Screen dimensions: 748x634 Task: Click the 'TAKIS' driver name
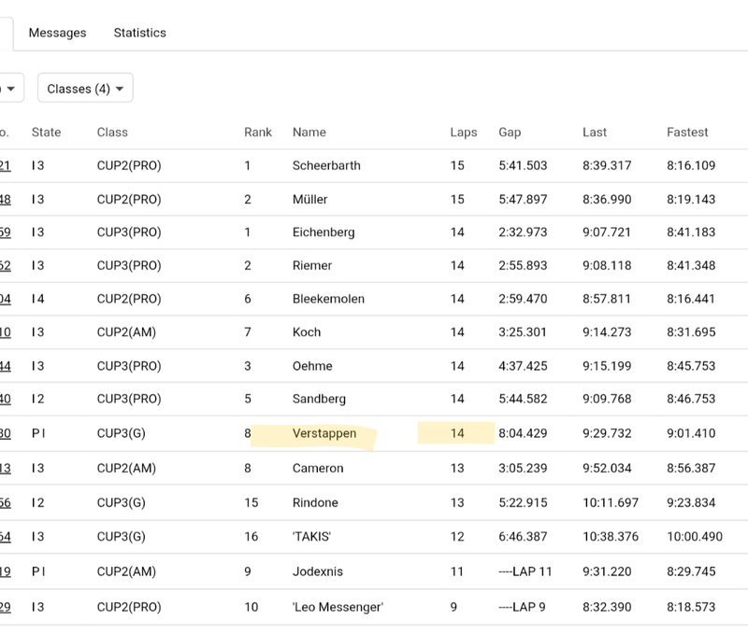[311, 537]
